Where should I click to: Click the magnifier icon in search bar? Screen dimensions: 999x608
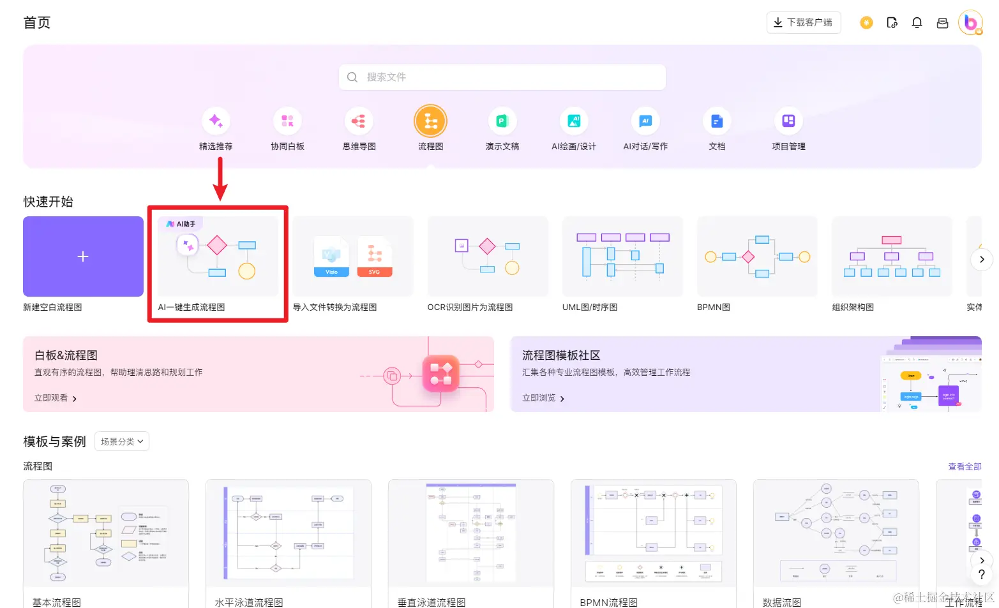click(x=352, y=77)
